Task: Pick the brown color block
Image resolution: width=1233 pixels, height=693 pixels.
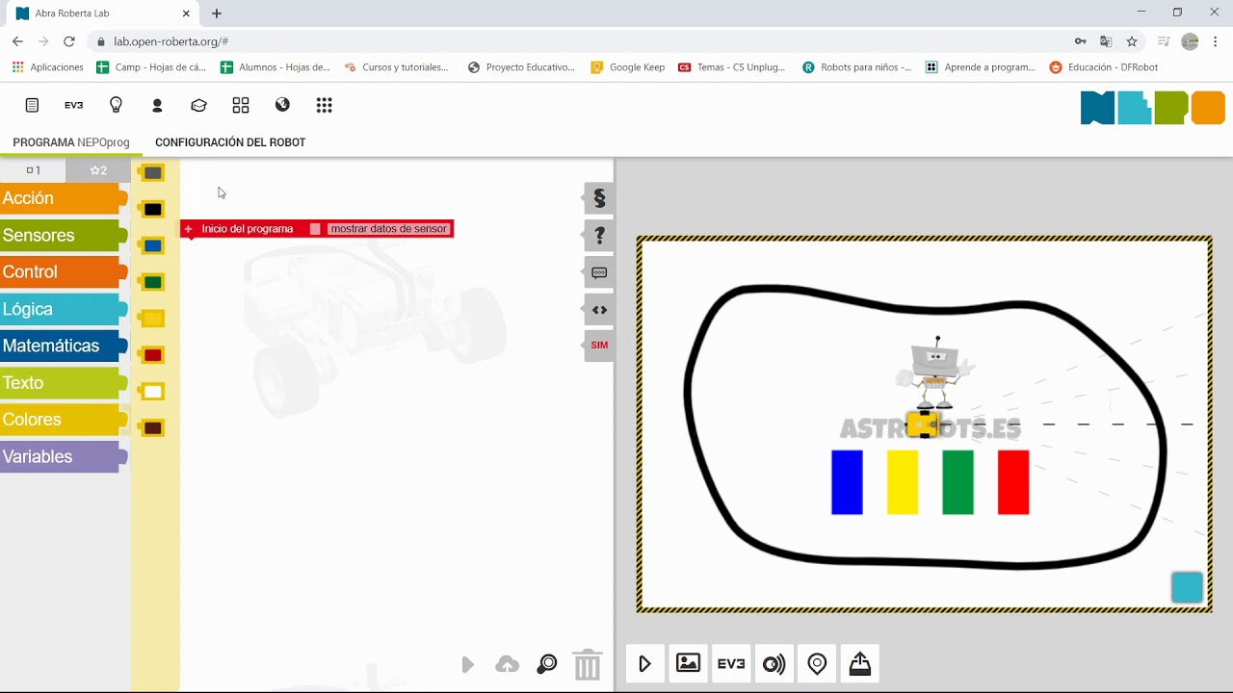Action: pyautogui.click(x=151, y=427)
